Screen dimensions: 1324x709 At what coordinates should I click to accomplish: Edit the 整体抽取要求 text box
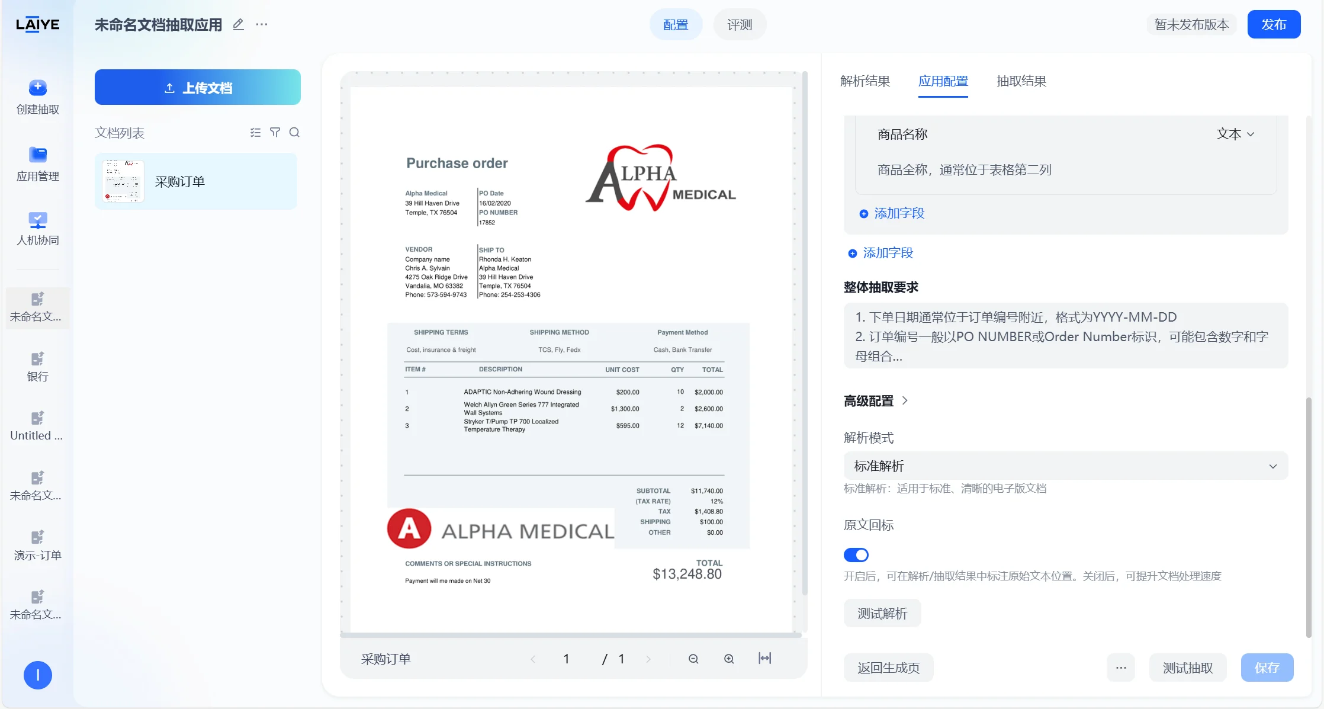click(1066, 336)
